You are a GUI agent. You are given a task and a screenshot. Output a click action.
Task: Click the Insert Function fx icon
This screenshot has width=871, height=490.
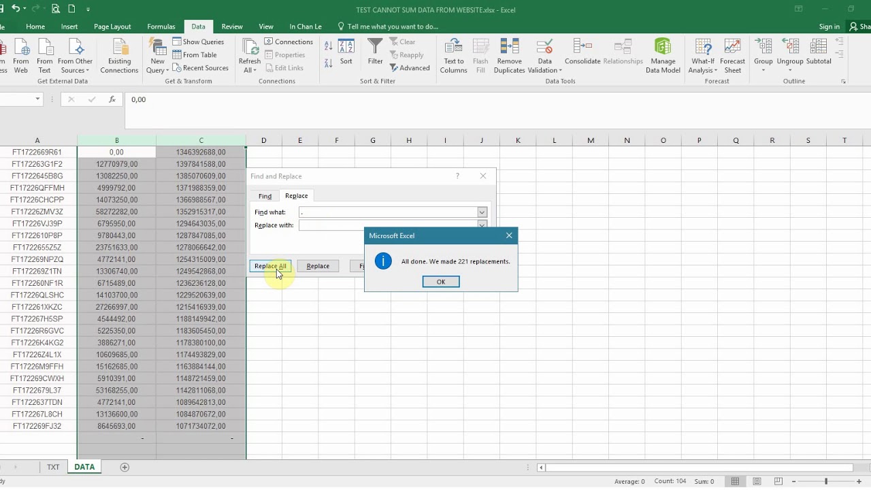coord(112,99)
